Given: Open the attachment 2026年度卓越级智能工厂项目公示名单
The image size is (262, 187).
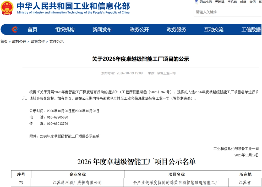Looking at the screenshot, I should (x=69, y=136).
